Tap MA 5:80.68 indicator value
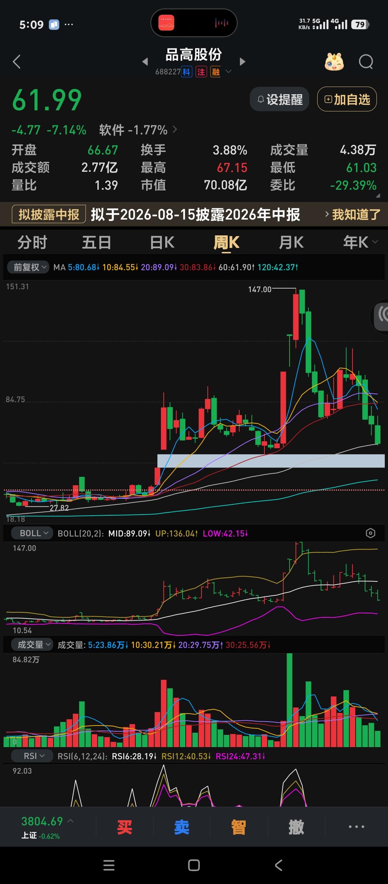 (x=83, y=267)
